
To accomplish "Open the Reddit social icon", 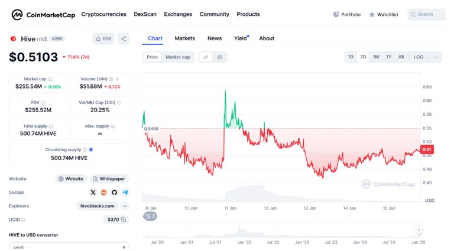I will (103, 193).
